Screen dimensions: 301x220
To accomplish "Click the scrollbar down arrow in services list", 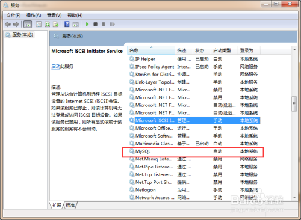I will [294, 197].
